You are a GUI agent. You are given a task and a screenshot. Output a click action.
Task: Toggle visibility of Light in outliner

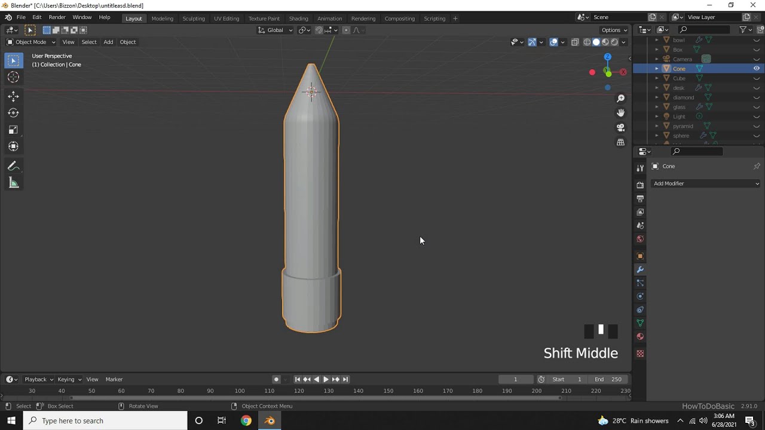[756, 116]
